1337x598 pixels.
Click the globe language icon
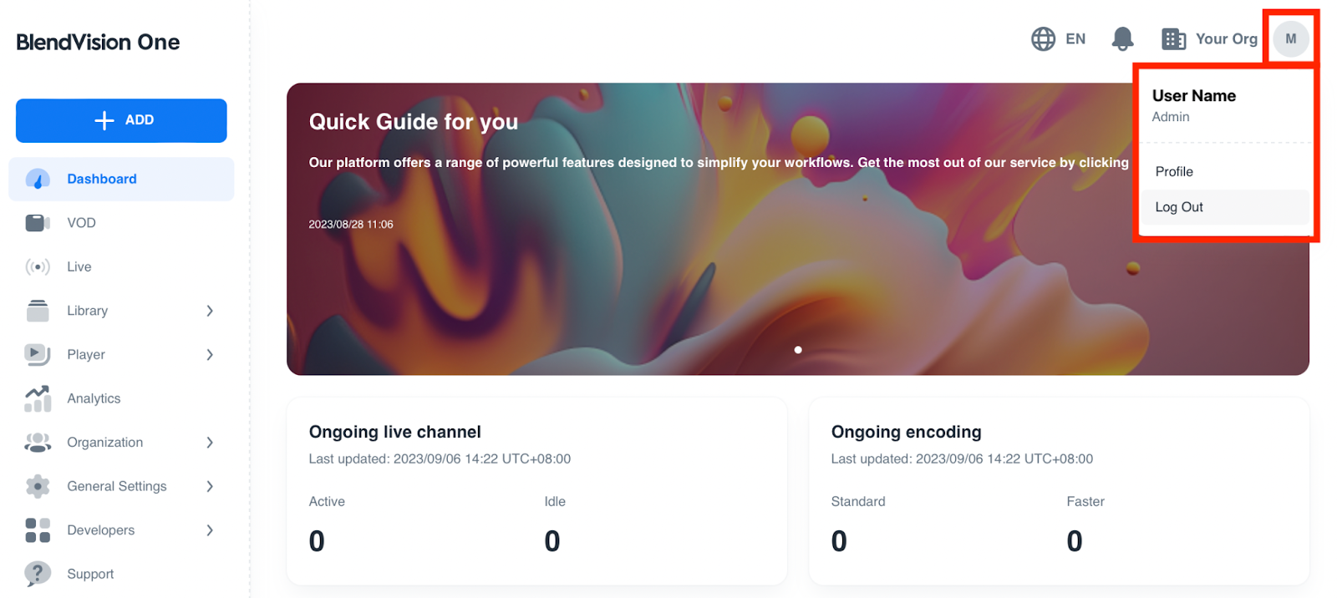coord(1043,38)
